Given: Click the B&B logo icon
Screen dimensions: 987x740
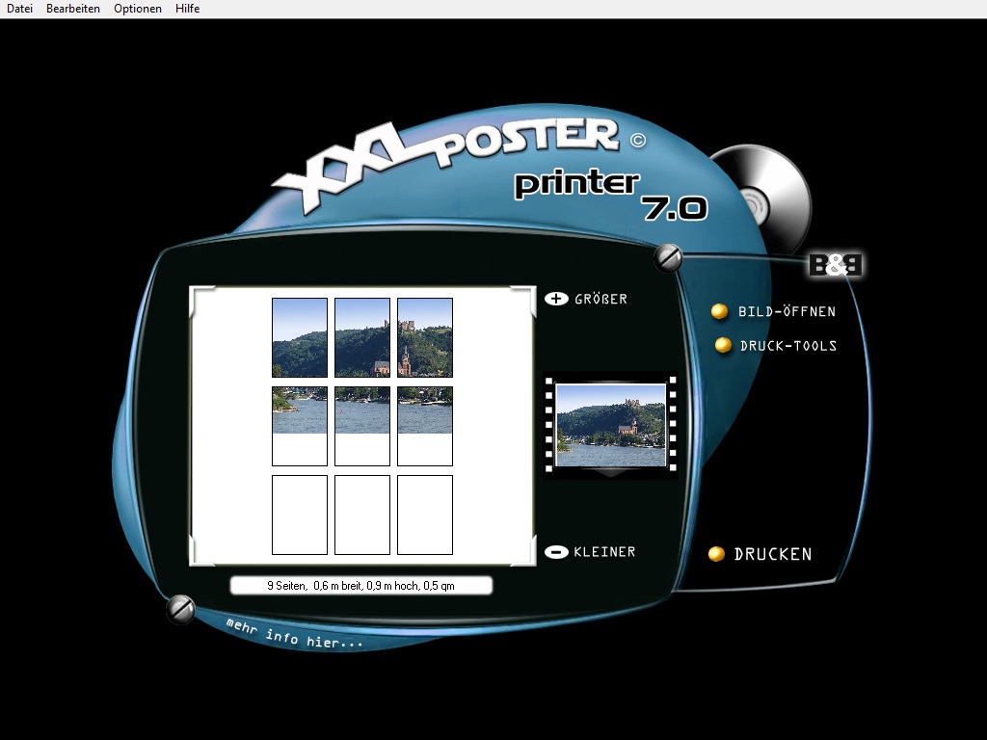Looking at the screenshot, I should coord(836,265).
